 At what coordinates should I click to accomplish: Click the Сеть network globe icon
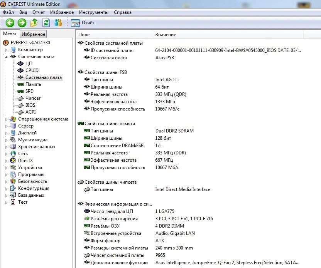click(13, 154)
